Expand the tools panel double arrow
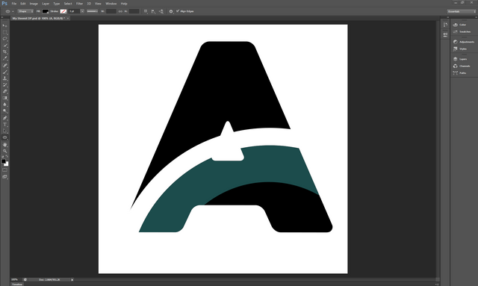The image size is (478, 286). click(2, 17)
